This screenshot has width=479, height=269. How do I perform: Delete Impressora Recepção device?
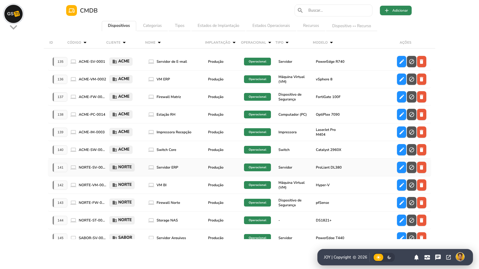[422, 132]
